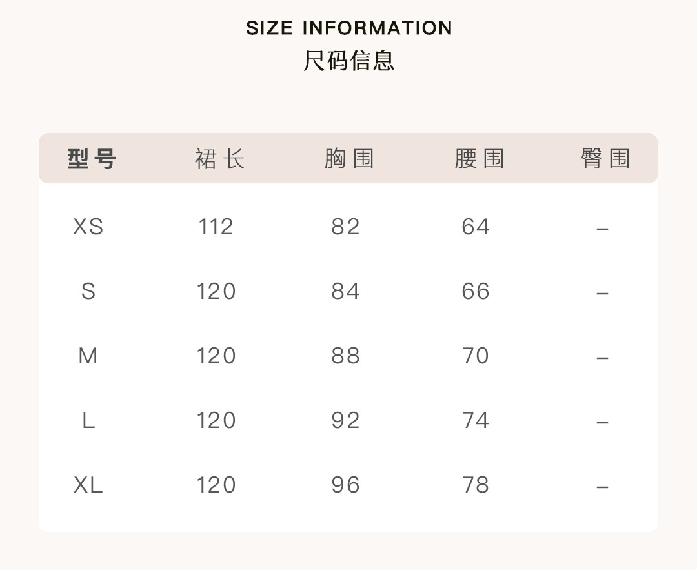Select waist value 66 in S row

pyautogui.click(x=476, y=292)
